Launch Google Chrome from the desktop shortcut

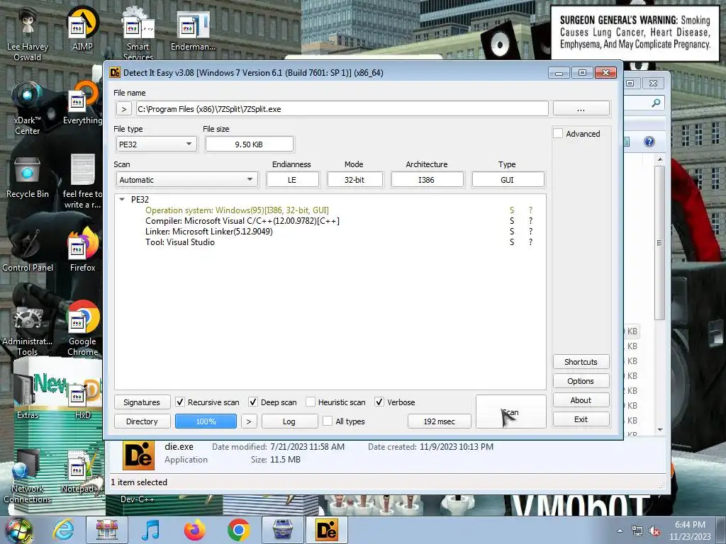(82, 329)
